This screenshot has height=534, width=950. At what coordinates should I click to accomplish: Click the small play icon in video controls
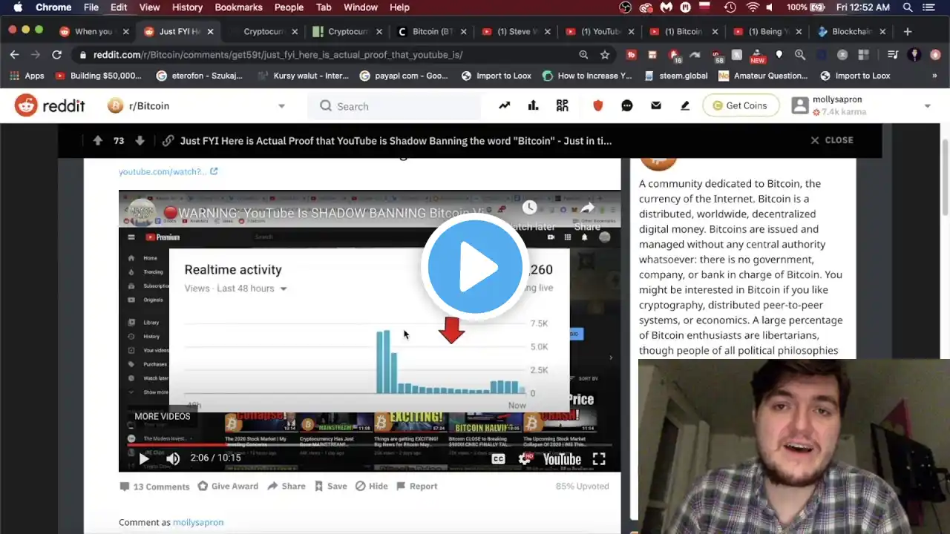(x=144, y=458)
